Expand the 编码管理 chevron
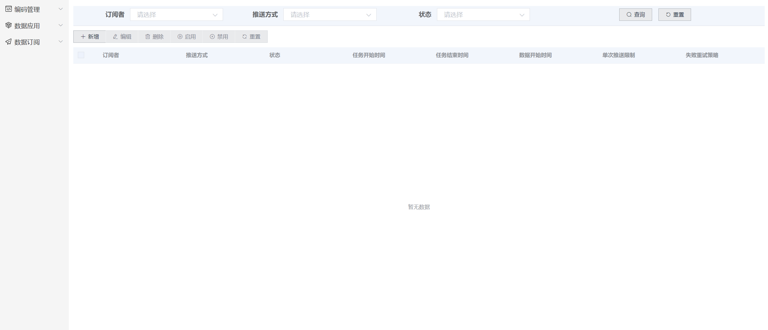This screenshot has height=330, width=768. coord(60,9)
